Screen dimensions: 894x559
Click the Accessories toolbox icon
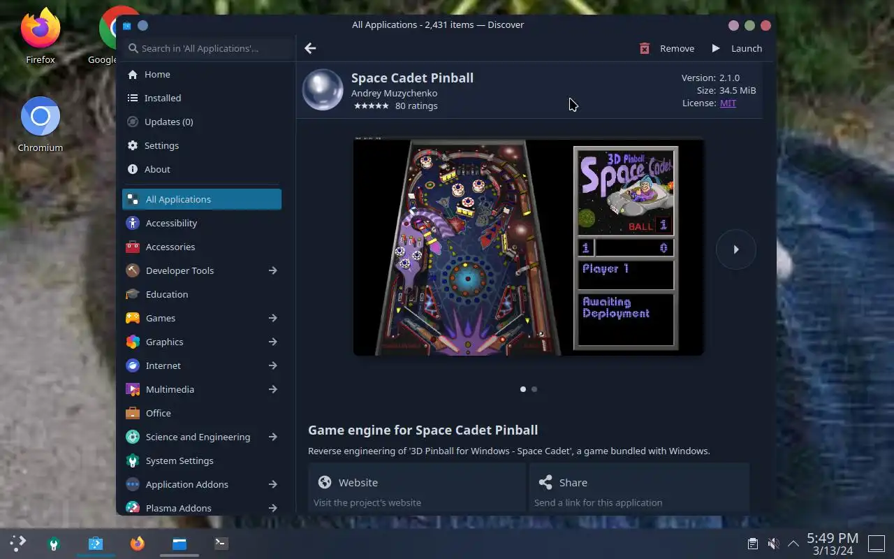coord(133,247)
